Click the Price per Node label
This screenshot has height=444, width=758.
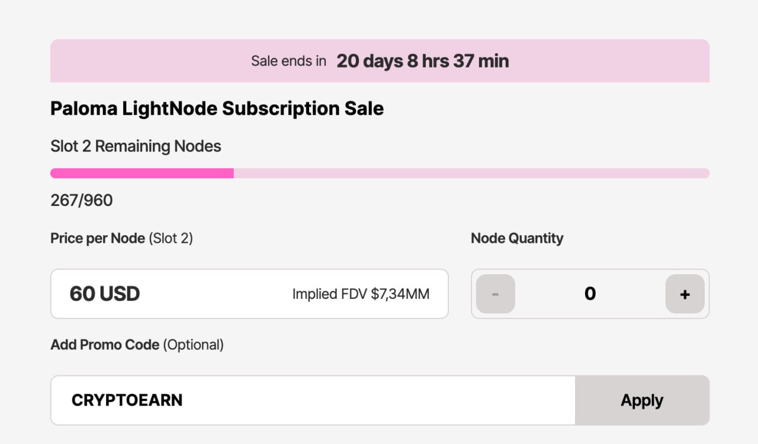tap(98, 239)
